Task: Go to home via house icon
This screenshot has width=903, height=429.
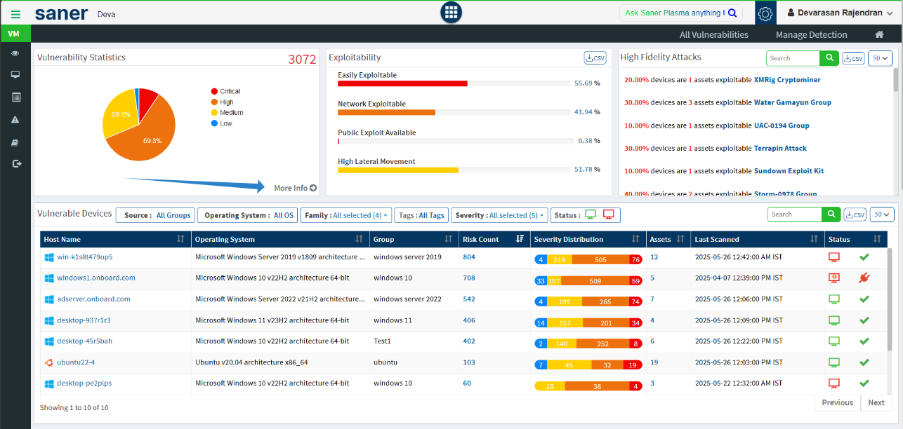Action: (878, 34)
